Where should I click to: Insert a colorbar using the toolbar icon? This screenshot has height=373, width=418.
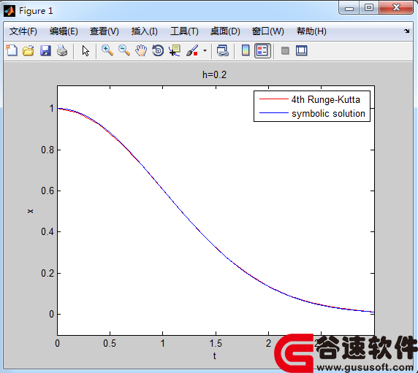(x=246, y=50)
